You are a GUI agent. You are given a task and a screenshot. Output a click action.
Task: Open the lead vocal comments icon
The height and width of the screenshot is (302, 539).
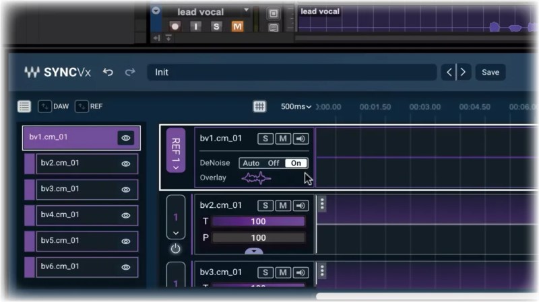point(274,28)
